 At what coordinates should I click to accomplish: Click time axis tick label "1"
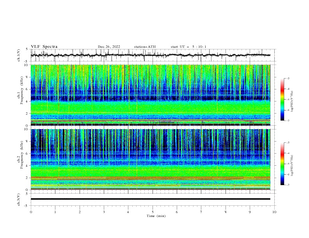(x=55, y=212)
